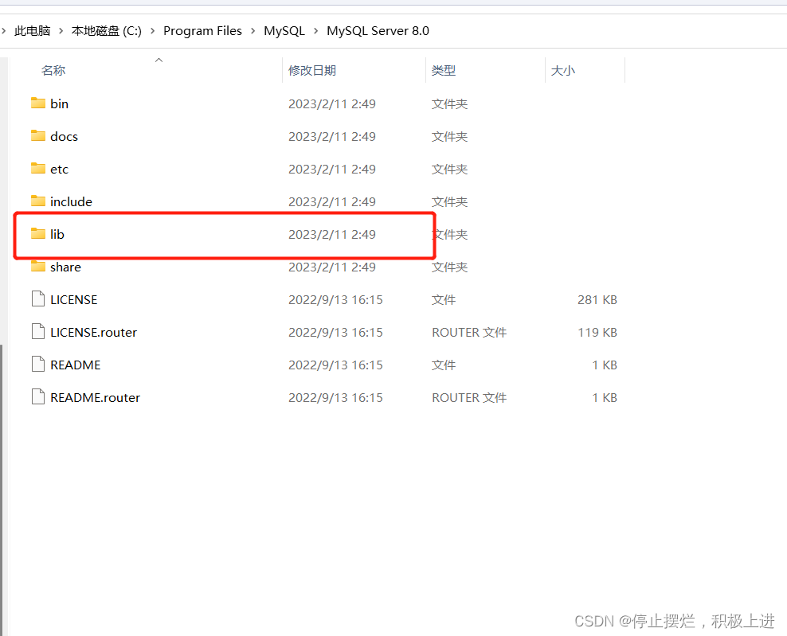Screen dimensions: 787x636
Task: Select the include folder icon
Action: (38, 201)
